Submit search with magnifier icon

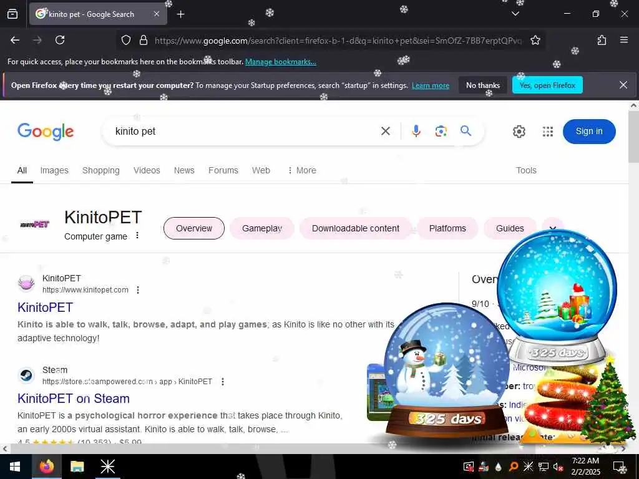pyautogui.click(x=466, y=131)
